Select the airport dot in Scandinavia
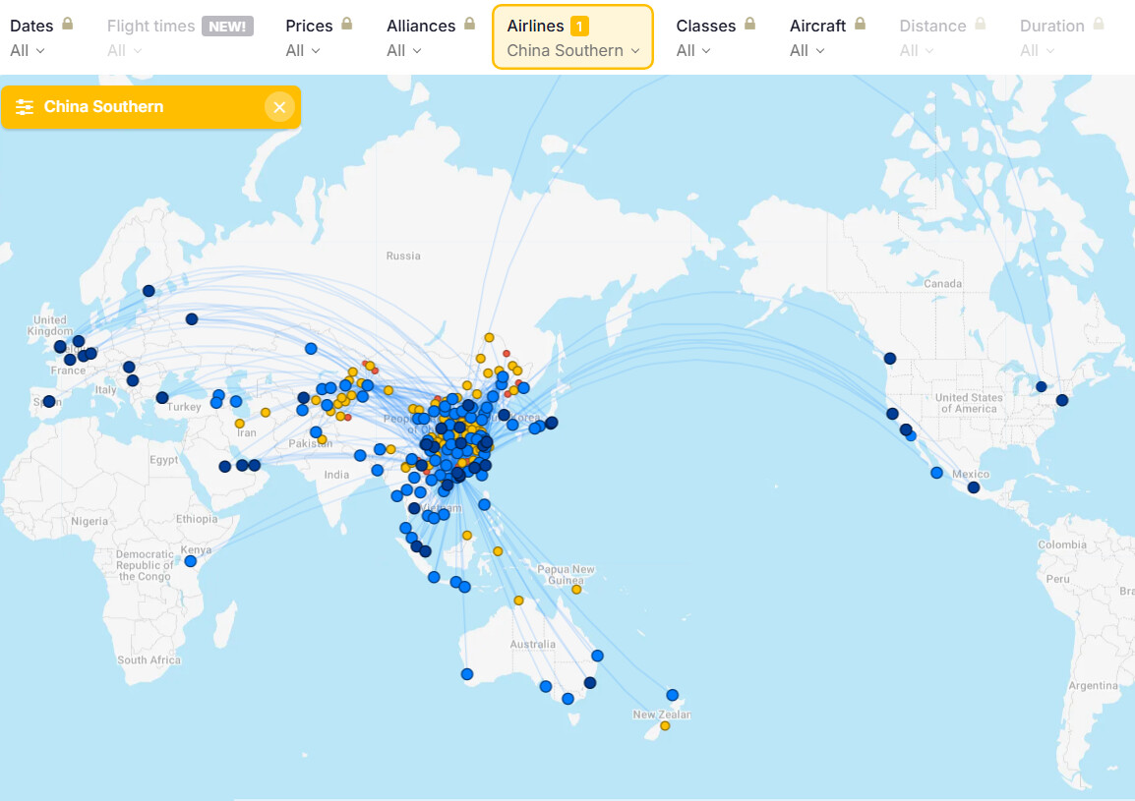The image size is (1135, 801). [x=149, y=291]
